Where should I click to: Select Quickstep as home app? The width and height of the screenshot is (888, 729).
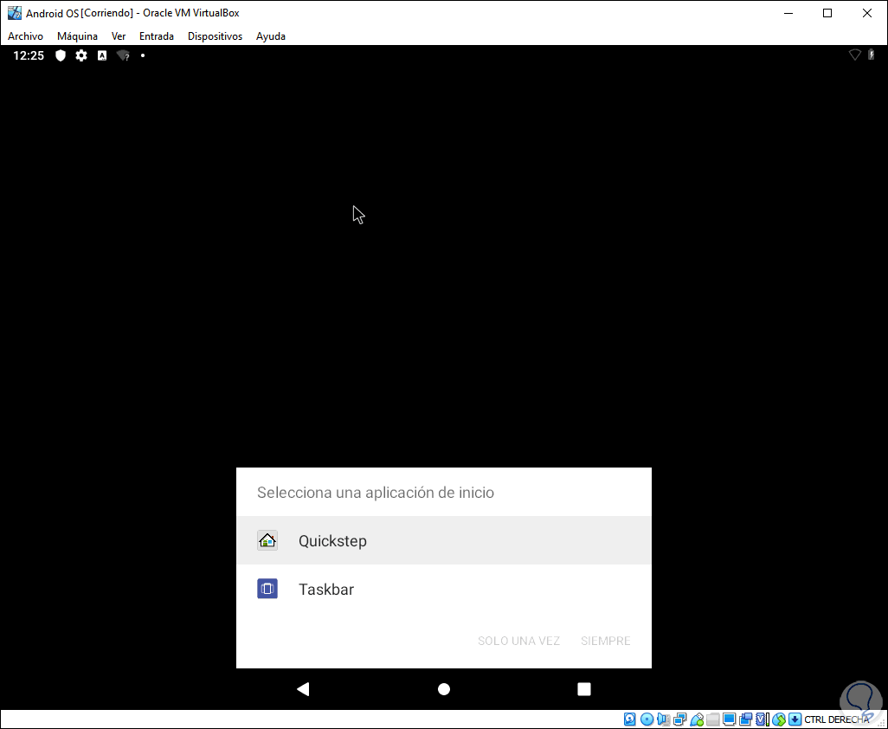tap(443, 540)
